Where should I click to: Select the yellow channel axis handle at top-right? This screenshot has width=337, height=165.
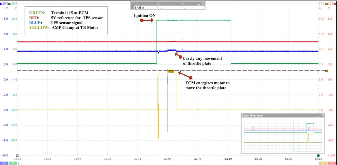[x=327, y=4]
